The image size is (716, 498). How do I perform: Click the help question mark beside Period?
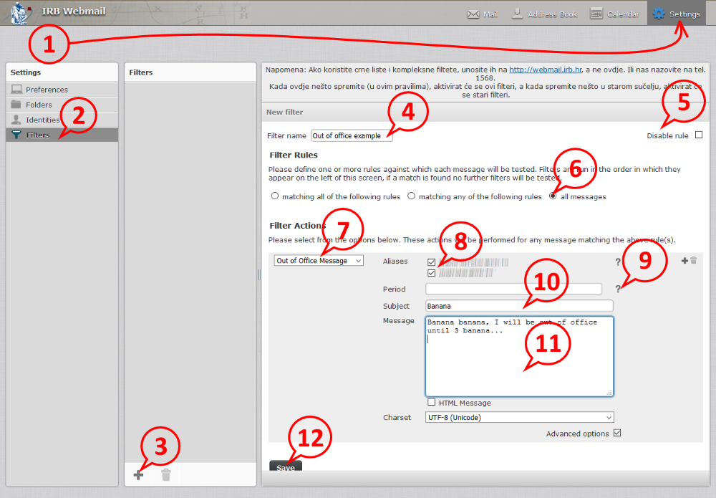618,289
